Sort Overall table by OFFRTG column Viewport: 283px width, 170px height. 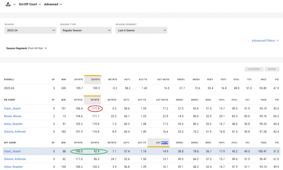coord(79,80)
